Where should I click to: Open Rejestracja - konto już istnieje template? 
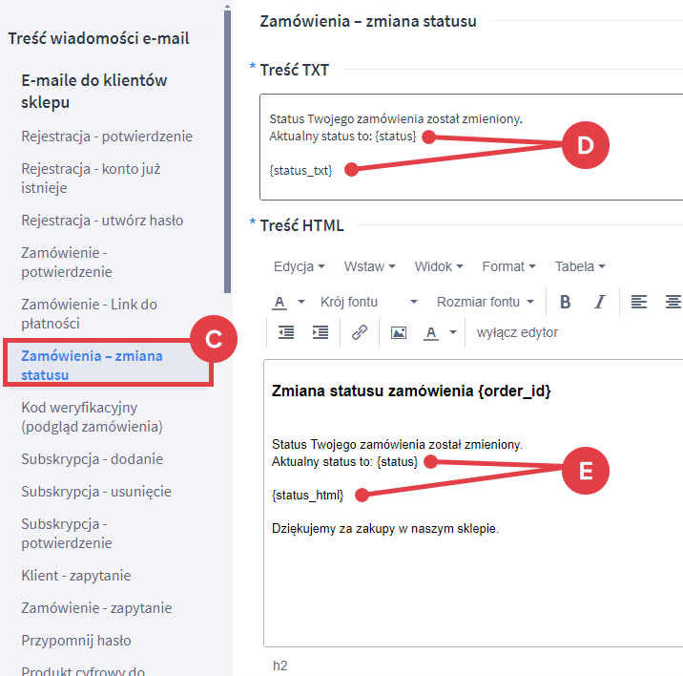point(91,179)
